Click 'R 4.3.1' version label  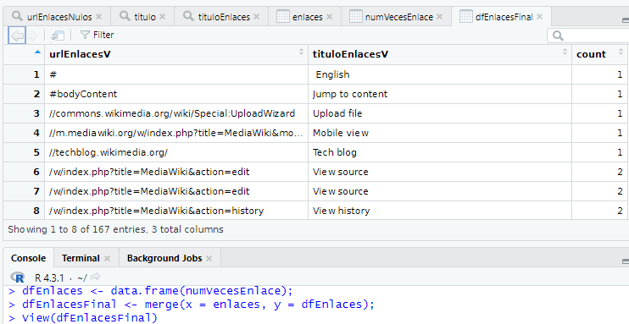[50, 277]
